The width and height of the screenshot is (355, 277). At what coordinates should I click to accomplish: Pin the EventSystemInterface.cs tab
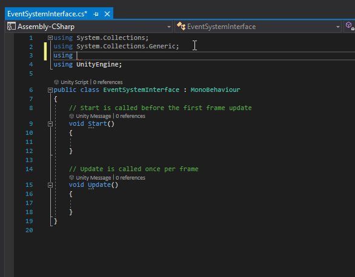click(96, 14)
